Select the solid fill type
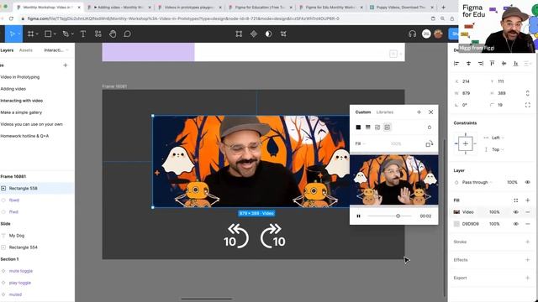Screen dimensions: 538x302 (x=358, y=128)
